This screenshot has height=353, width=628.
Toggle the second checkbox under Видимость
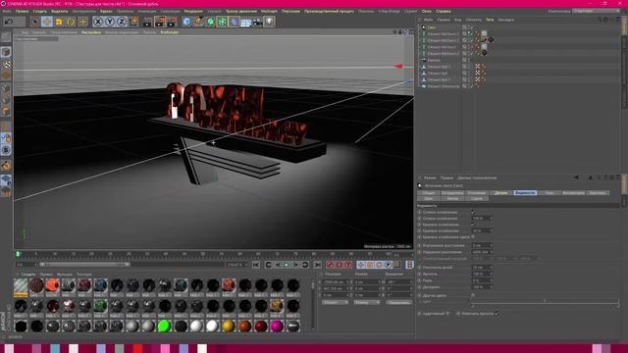(473, 225)
